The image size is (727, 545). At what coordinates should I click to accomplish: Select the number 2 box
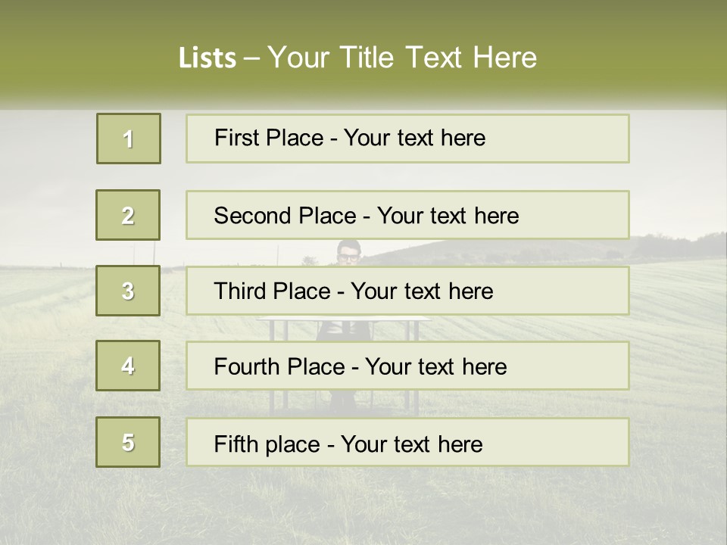point(128,215)
